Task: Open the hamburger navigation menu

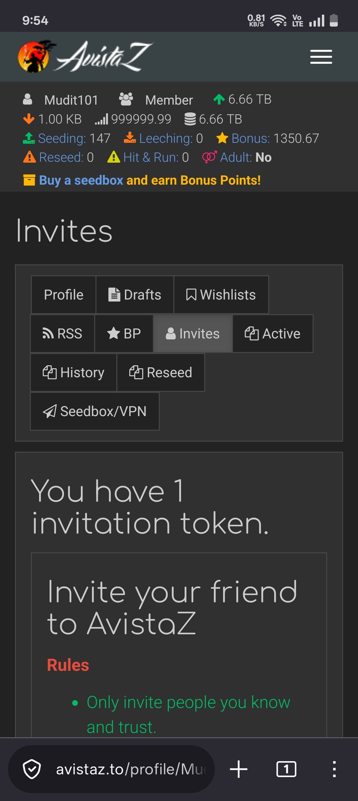Action: click(321, 57)
